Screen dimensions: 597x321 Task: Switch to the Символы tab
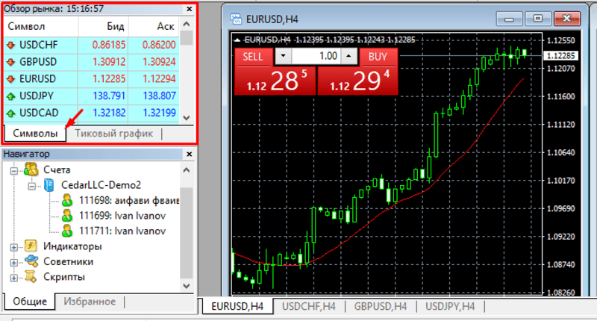35,134
